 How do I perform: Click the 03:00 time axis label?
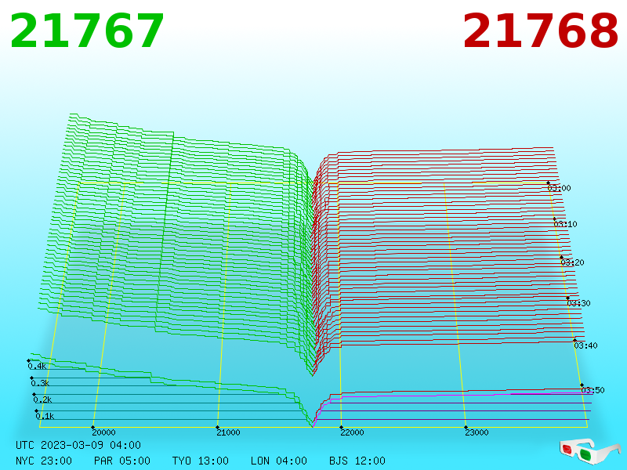click(x=559, y=188)
